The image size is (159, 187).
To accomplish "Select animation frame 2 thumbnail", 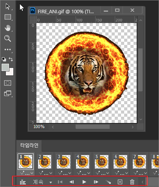I will pyautogui.click(x=45, y=162).
